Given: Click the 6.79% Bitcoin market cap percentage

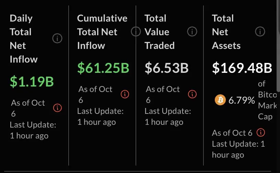Looking at the screenshot, I should click(x=242, y=100).
